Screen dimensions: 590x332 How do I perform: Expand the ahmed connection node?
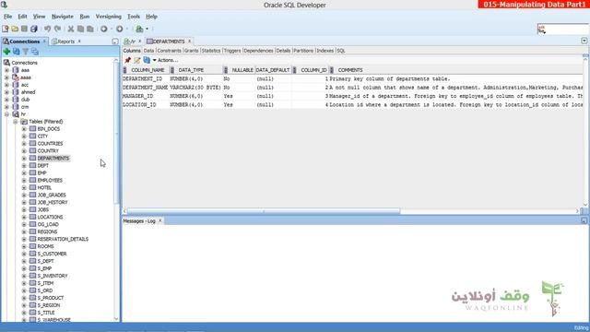click(x=6, y=92)
